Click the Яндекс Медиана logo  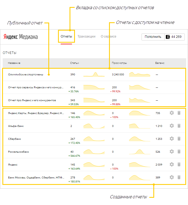pyautogui.click(x=20, y=37)
